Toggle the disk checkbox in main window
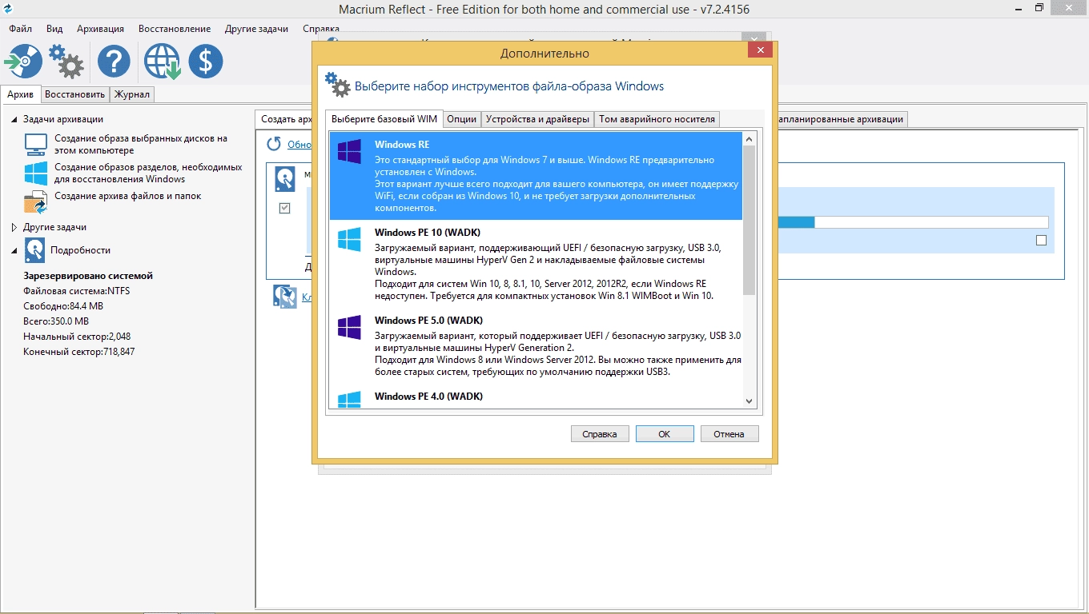 click(x=284, y=209)
